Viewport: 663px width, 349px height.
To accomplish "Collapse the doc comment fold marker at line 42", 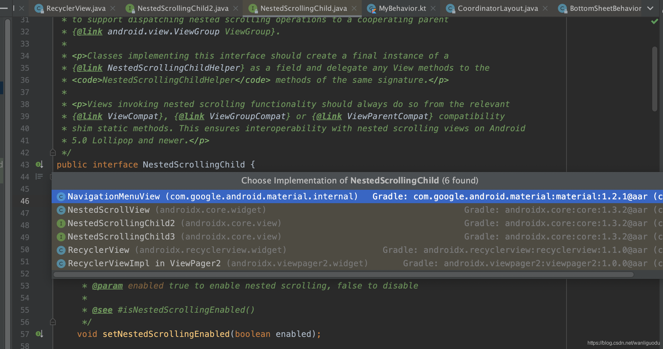I will pos(53,153).
